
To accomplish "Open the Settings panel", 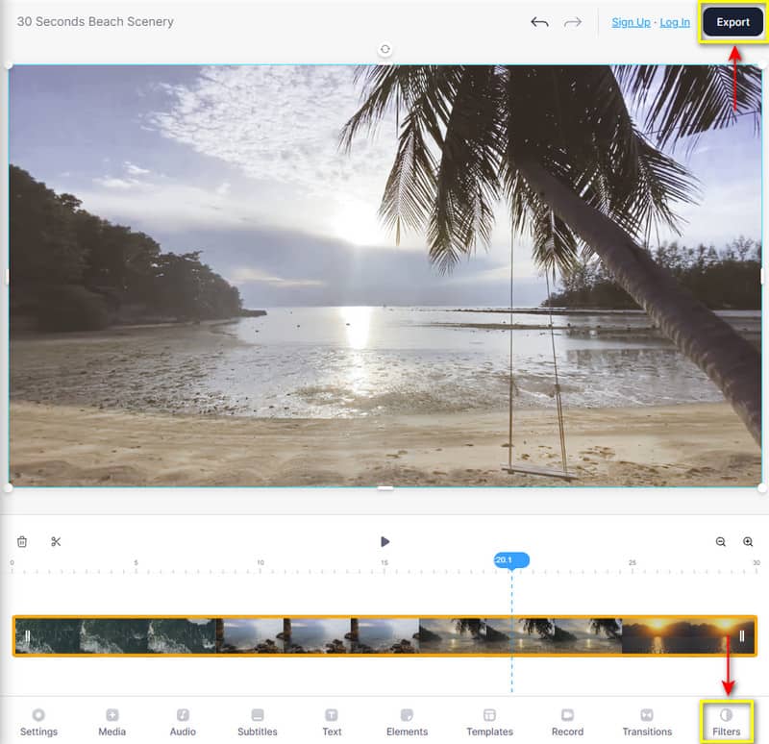I will (x=39, y=723).
